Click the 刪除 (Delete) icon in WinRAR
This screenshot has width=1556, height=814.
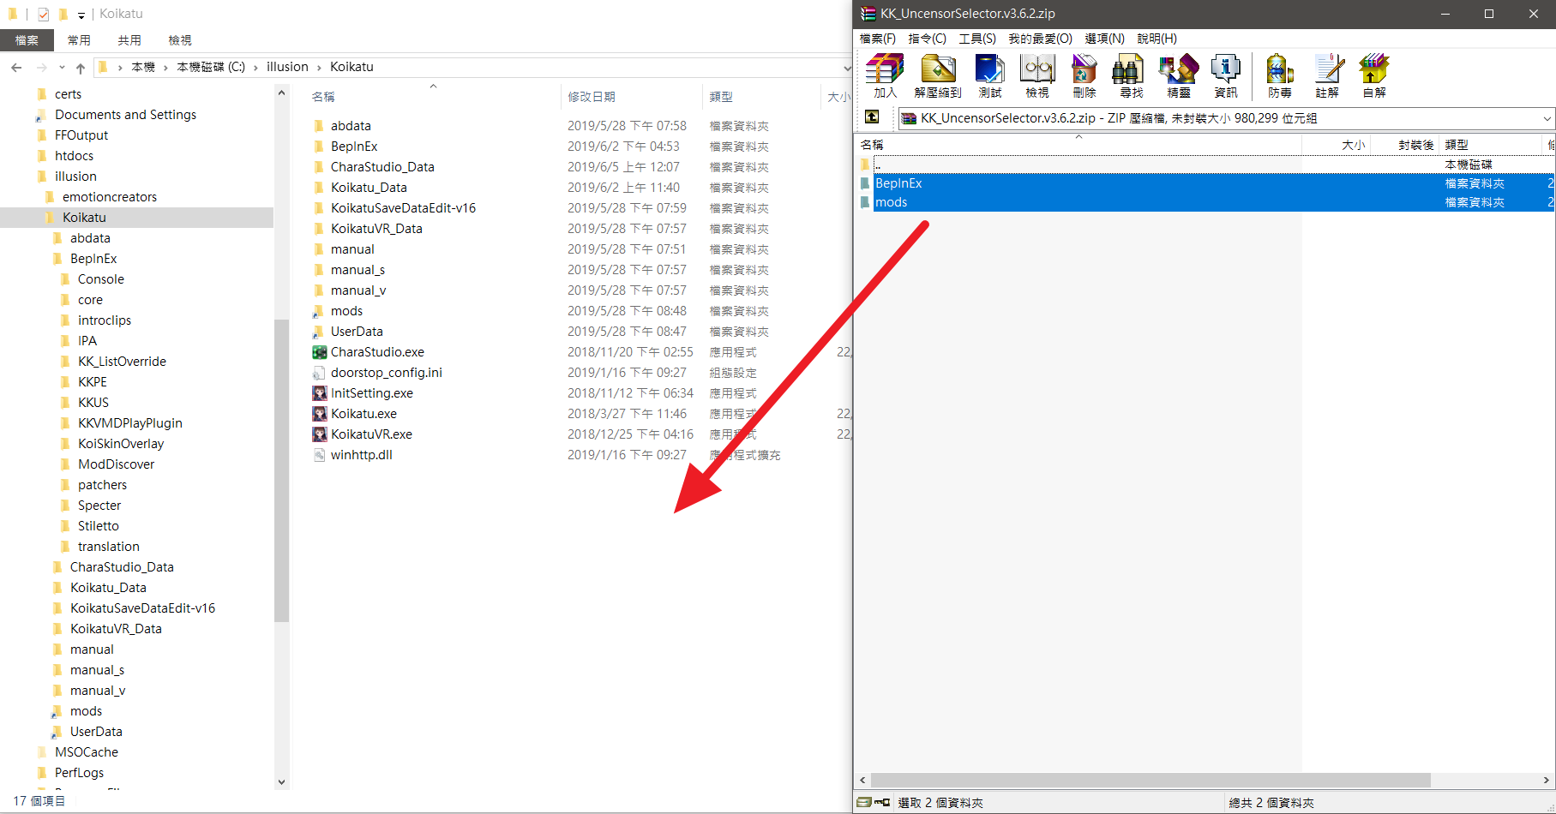[x=1084, y=75]
